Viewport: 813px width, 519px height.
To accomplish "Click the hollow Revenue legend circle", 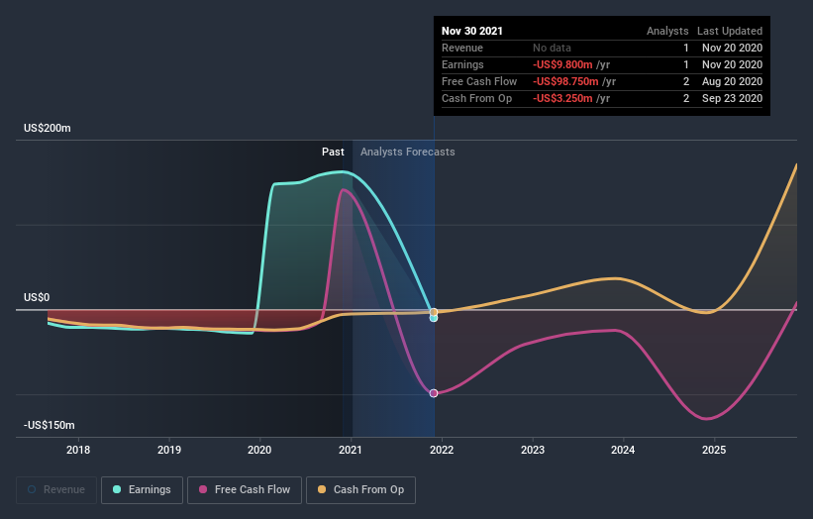I will tap(32, 489).
